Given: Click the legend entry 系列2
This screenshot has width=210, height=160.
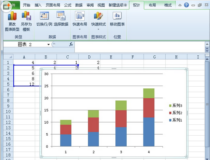Looking at the screenshot, I should click(x=176, y=113).
